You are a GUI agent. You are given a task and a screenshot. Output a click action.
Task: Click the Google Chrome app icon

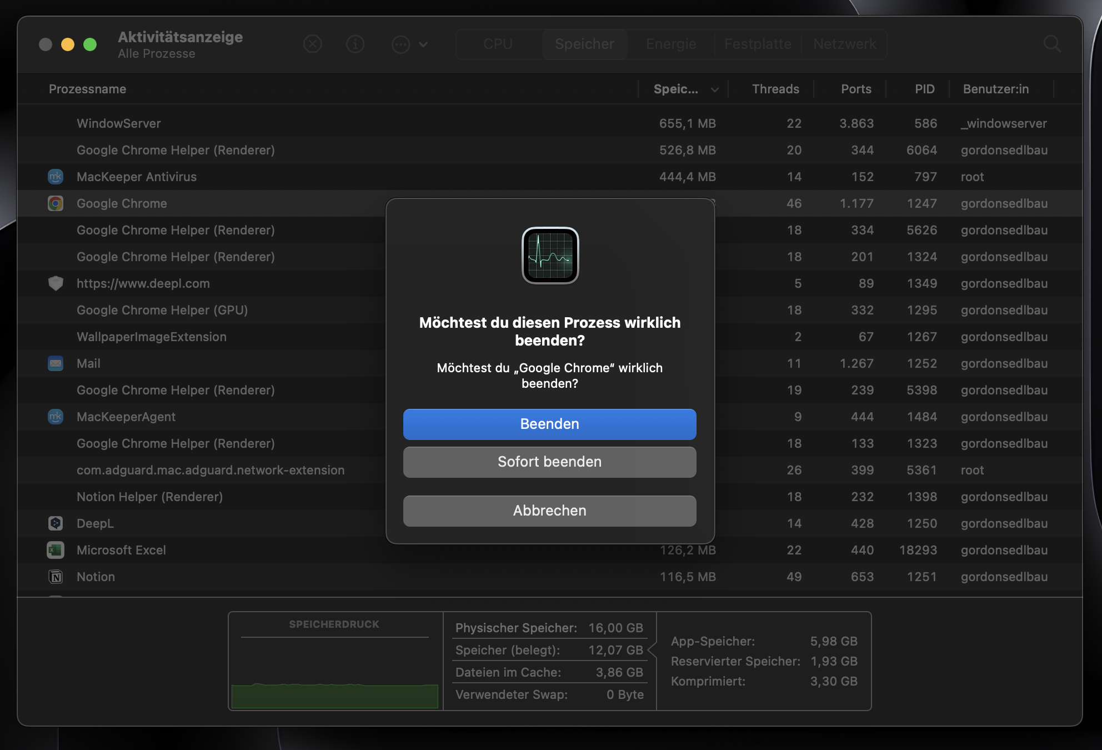point(56,203)
